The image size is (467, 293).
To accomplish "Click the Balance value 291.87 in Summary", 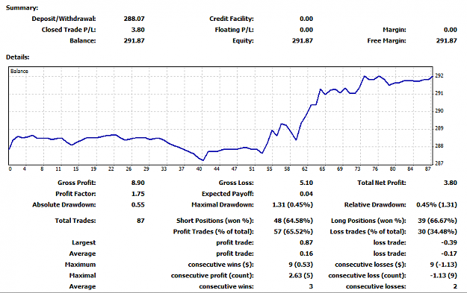I will (x=134, y=41).
